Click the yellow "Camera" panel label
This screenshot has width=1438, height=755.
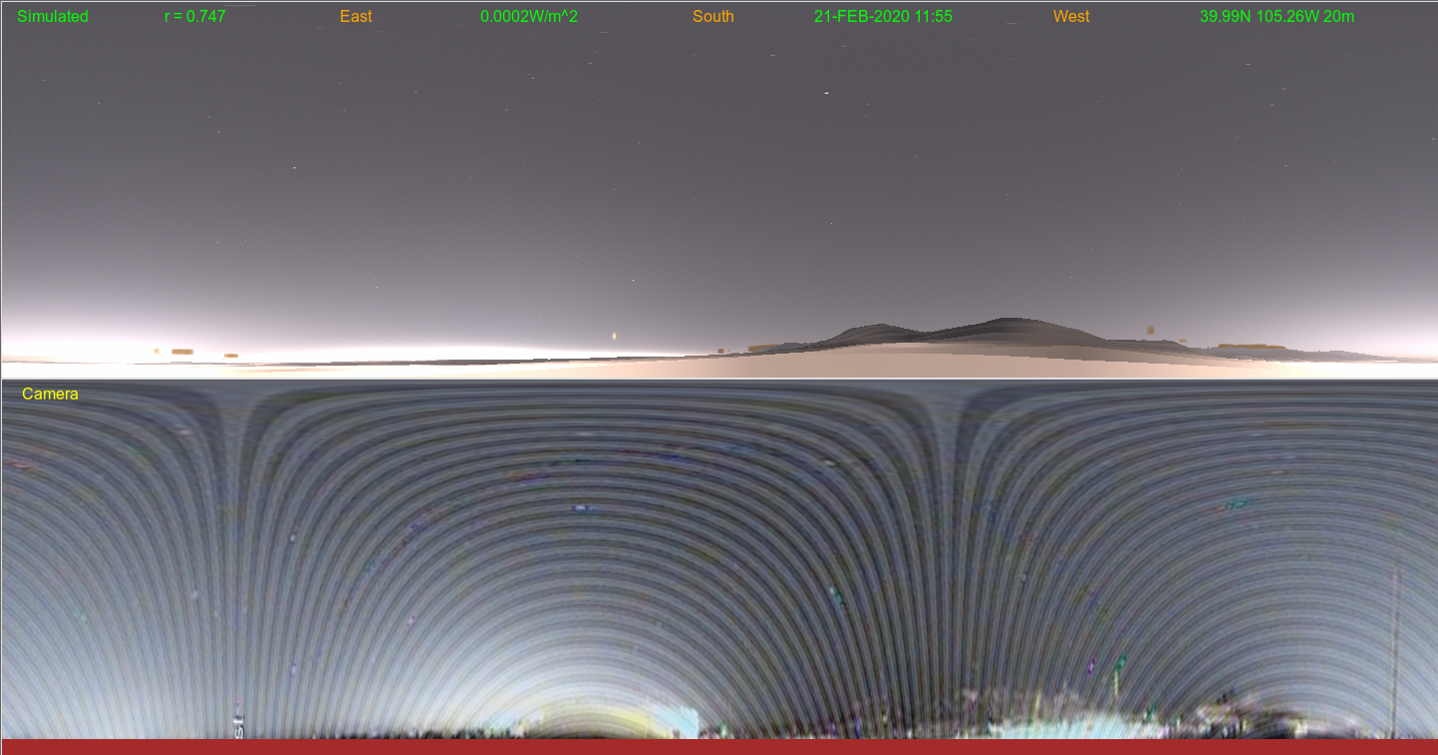50,394
